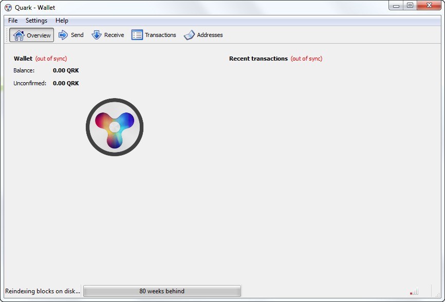Click the Quark logo in the overview
The width and height of the screenshot is (445, 302).
[115, 127]
